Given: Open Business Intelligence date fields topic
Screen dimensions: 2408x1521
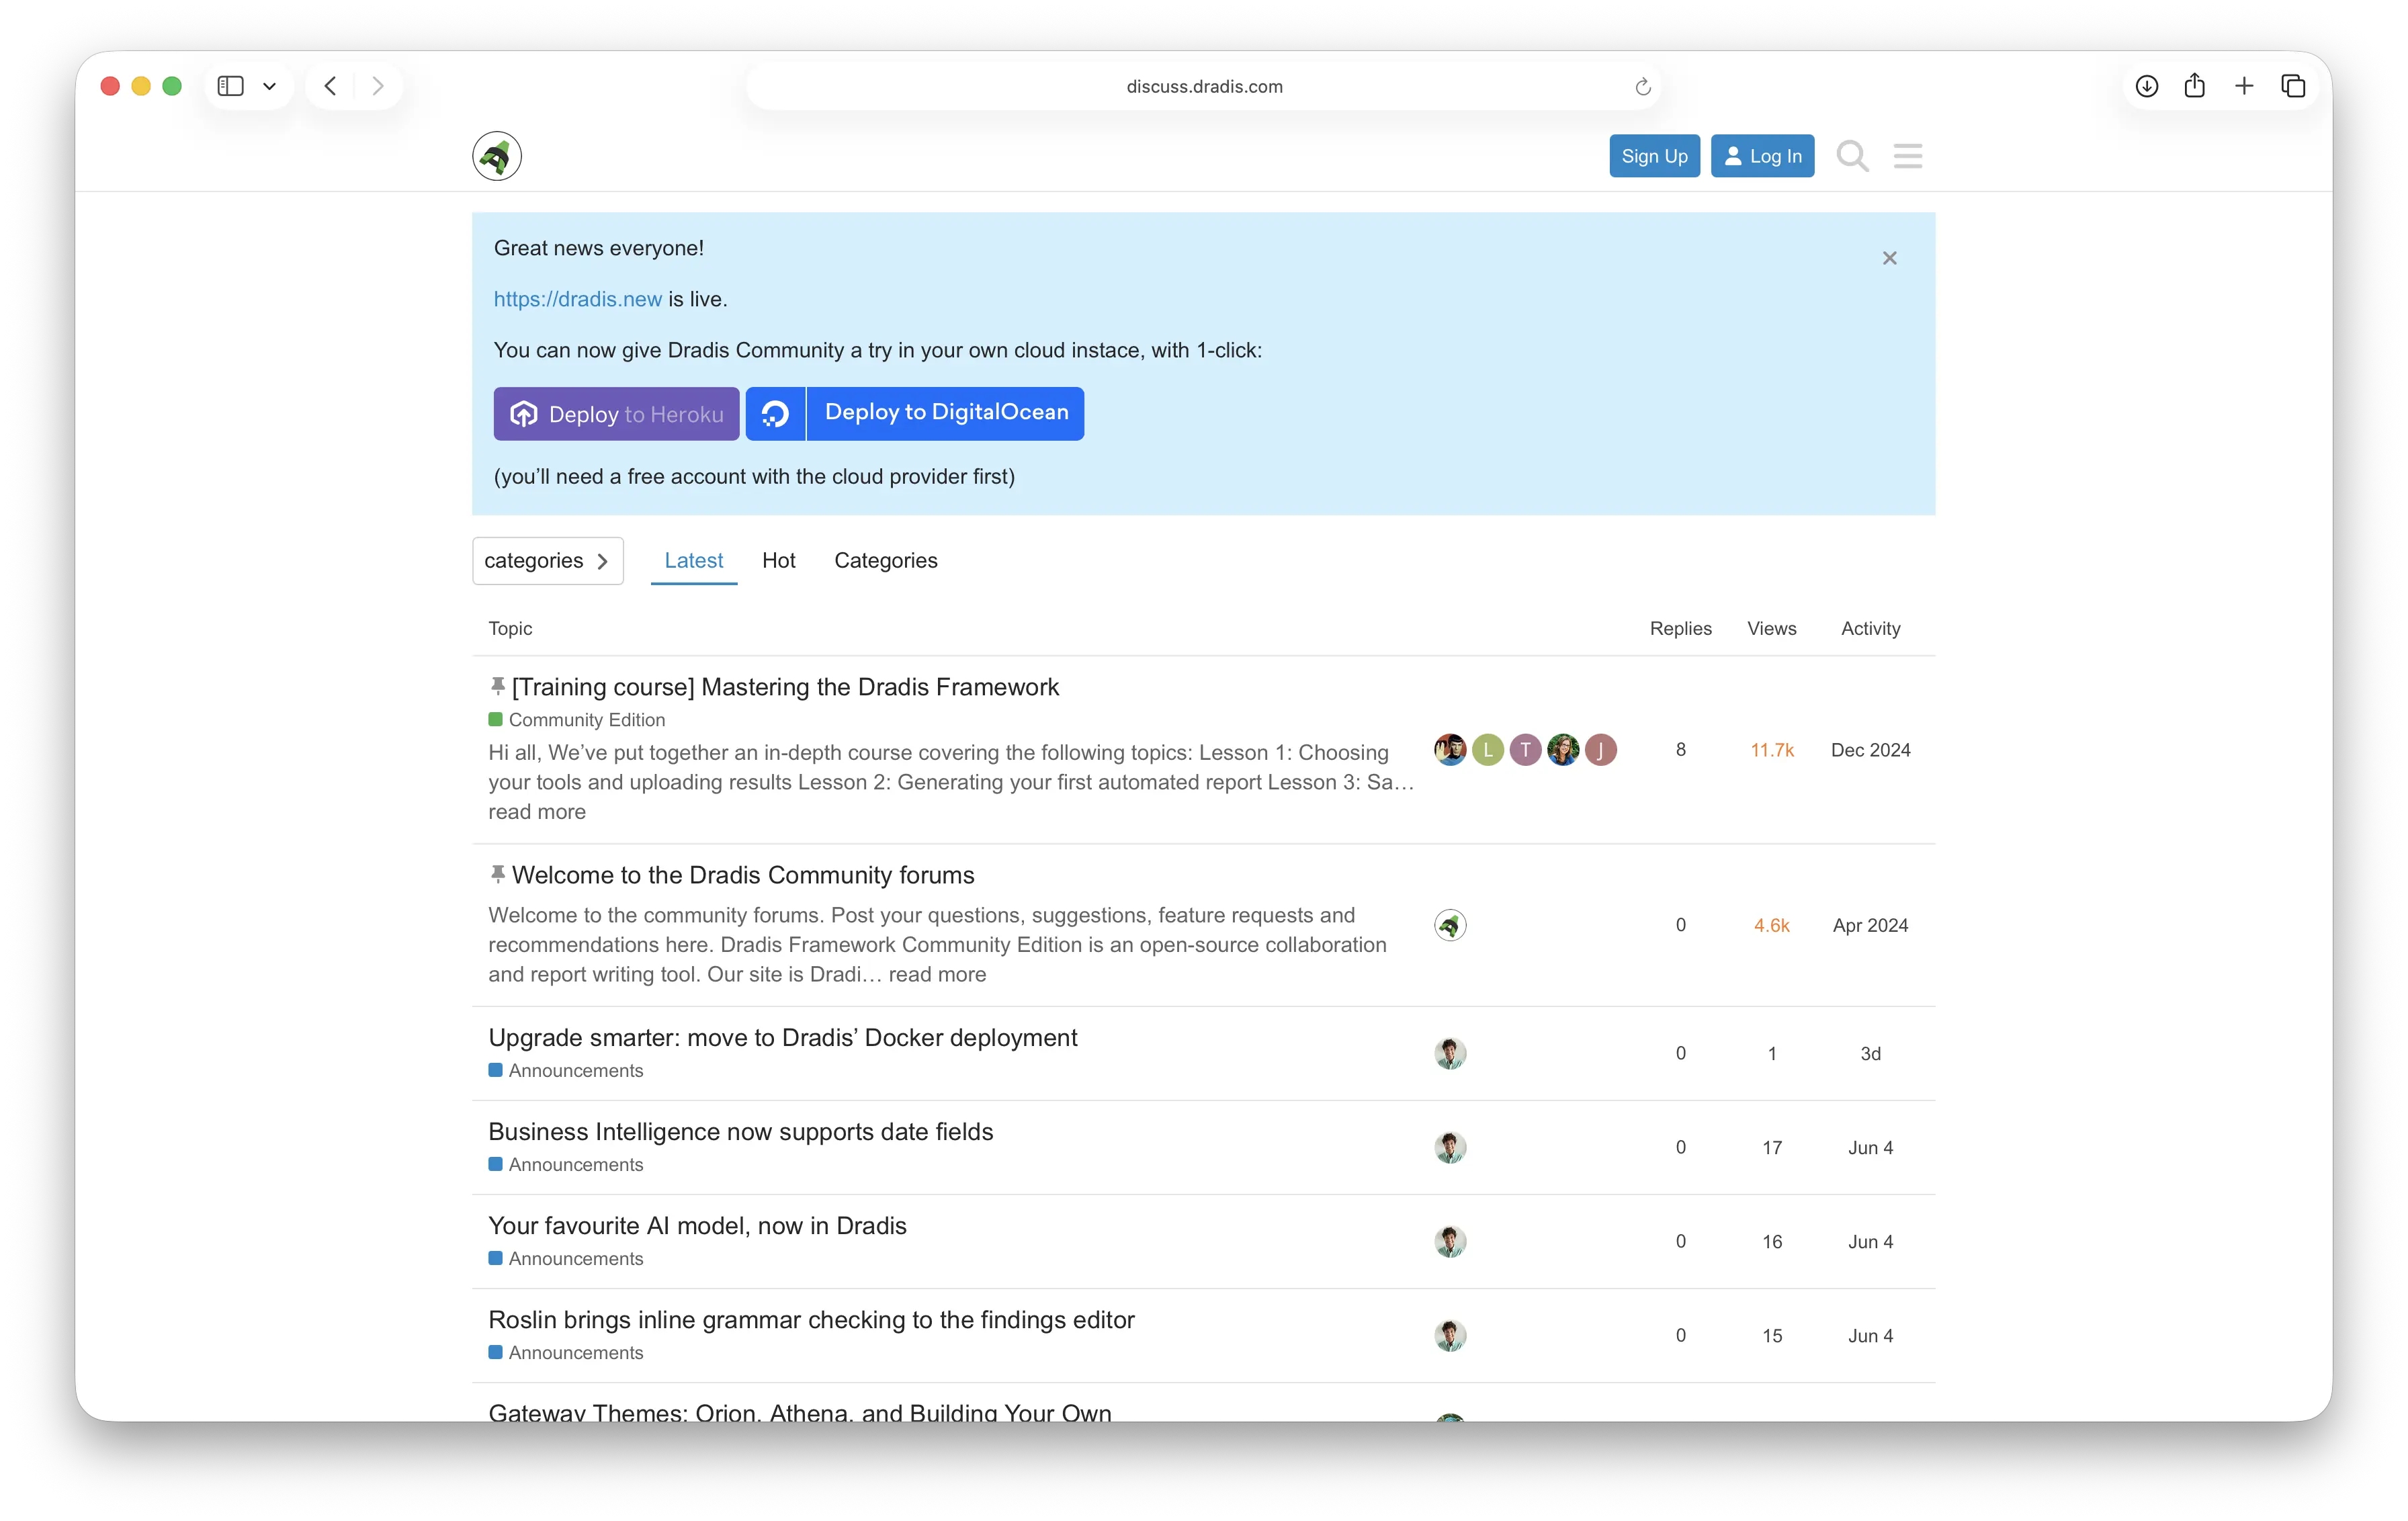Looking at the screenshot, I should (x=740, y=1132).
